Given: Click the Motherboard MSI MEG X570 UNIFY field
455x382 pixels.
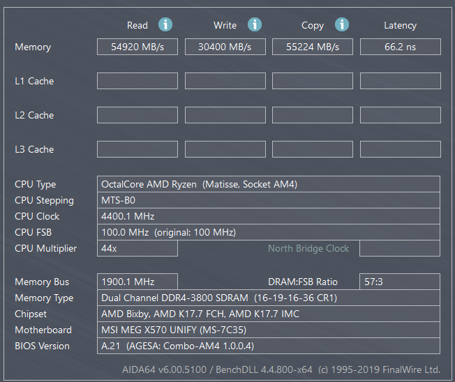Looking at the screenshot, I should tap(269, 330).
